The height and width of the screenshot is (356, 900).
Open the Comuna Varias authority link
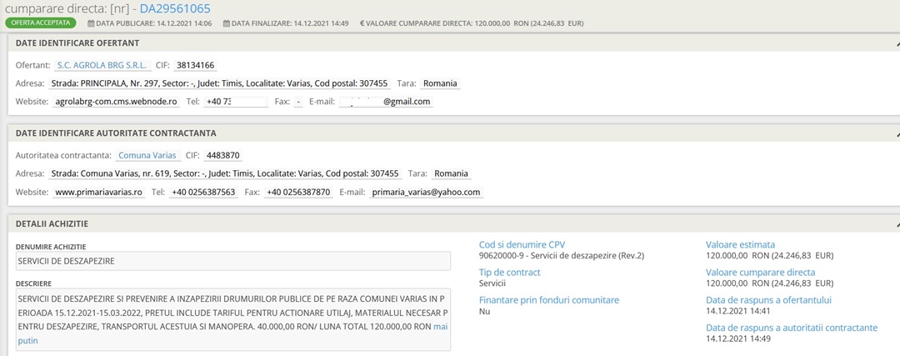click(x=147, y=156)
